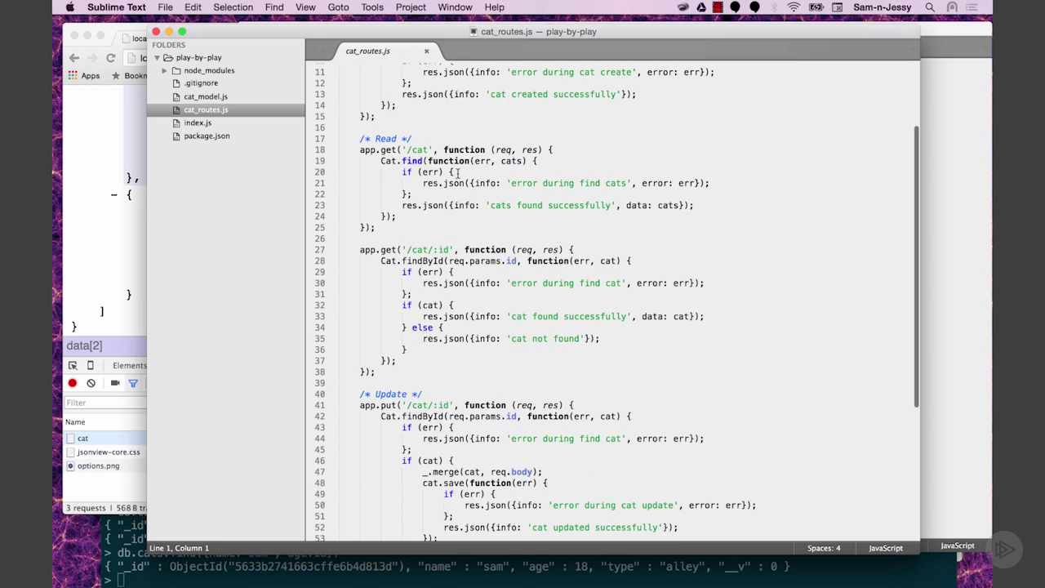Select cat_routes.js in the sidebar
The height and width of the screenshot is (588, 1045).
226,109
